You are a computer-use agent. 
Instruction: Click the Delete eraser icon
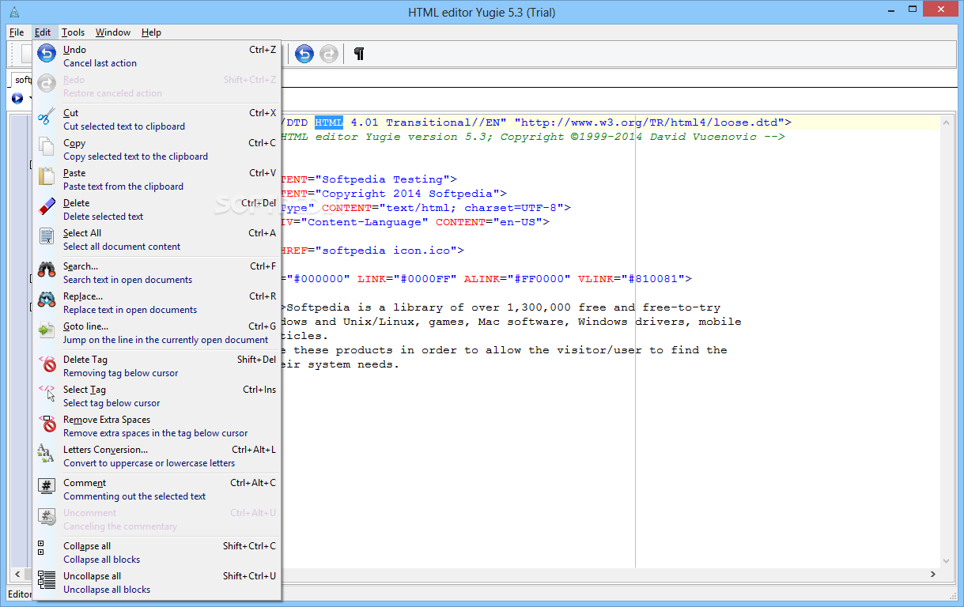point(47,207)
